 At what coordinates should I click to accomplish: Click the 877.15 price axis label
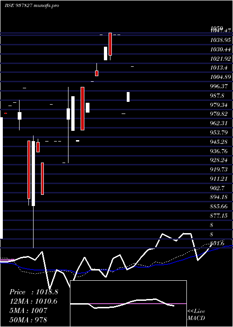point(219,215)
